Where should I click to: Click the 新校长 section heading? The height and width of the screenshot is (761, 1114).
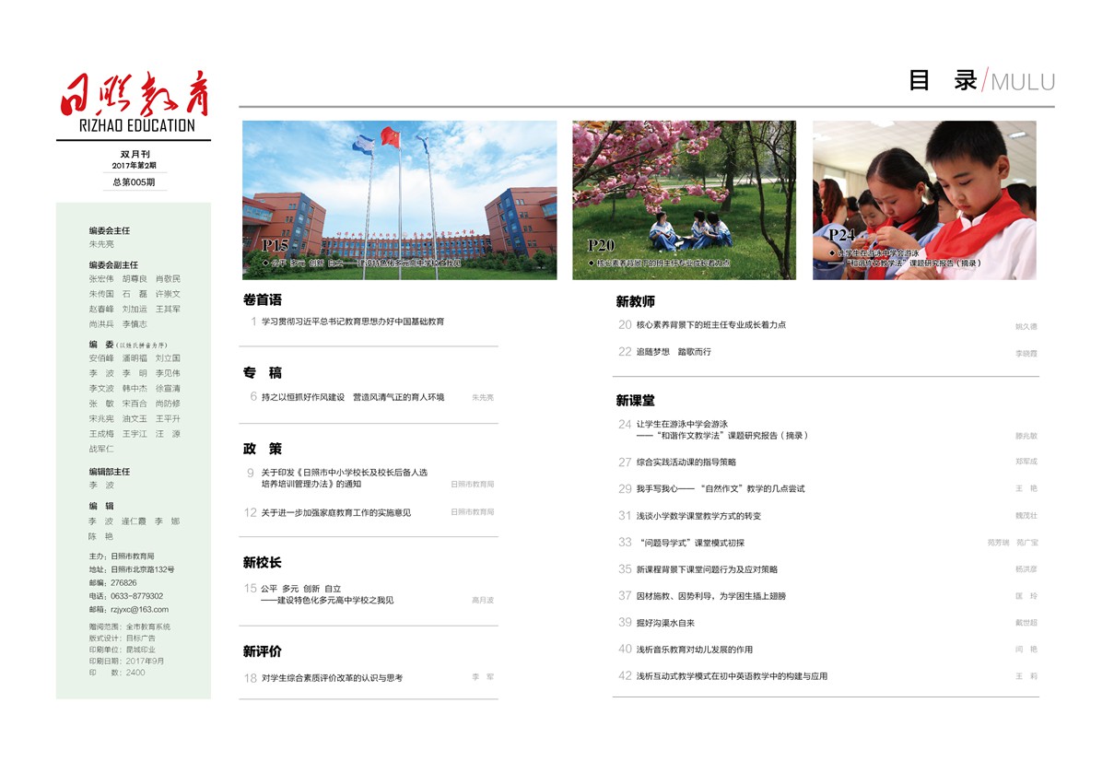pos(263,563)
